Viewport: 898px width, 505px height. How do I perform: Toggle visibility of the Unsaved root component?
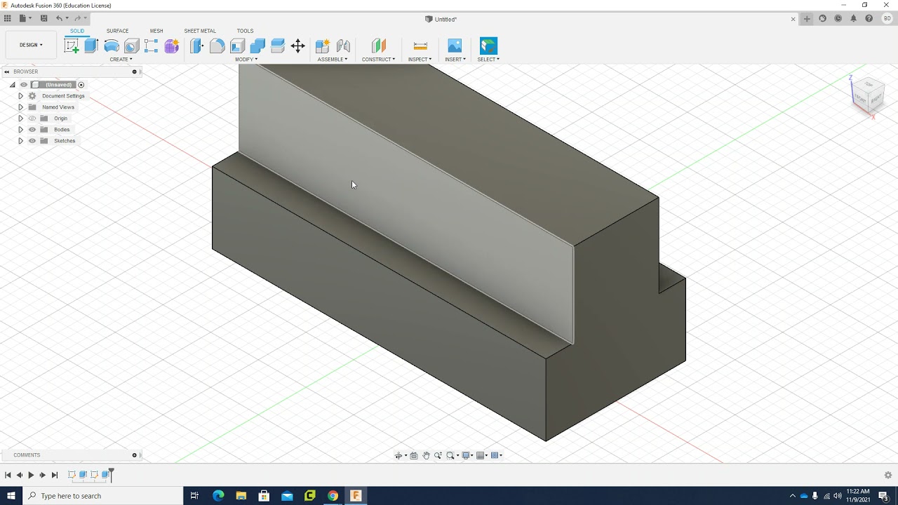[x=24, y=85]
